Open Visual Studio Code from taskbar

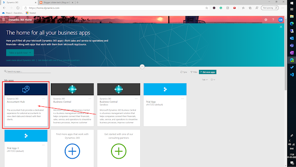tap(292, 74)
